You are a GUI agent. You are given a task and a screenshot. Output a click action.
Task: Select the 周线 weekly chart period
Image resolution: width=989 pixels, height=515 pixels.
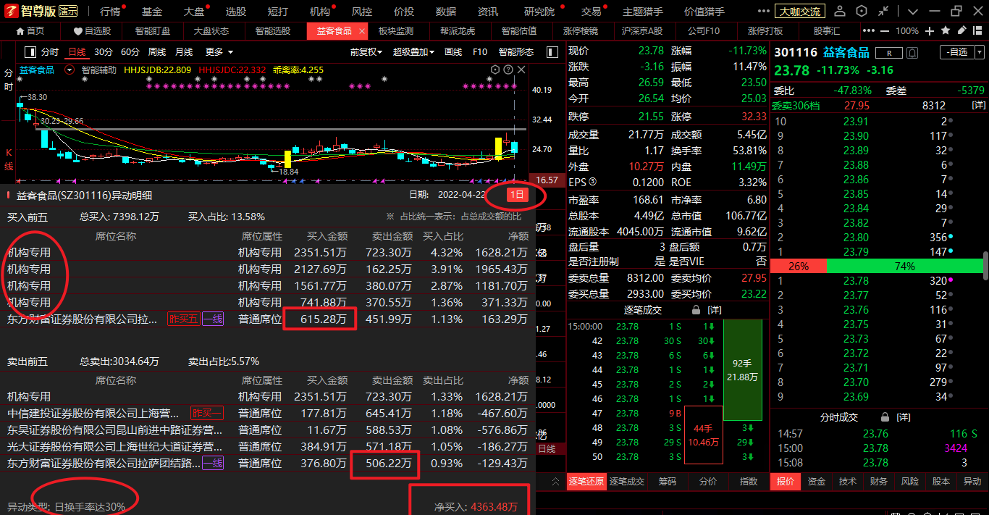click(x=157, y=52)
